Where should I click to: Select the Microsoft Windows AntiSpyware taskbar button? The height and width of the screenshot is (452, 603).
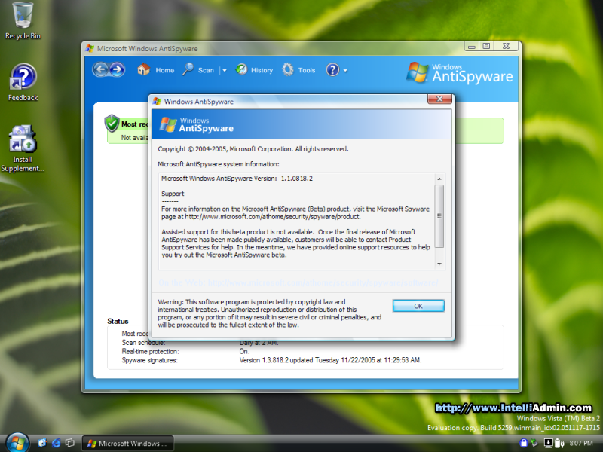[127, 444]
